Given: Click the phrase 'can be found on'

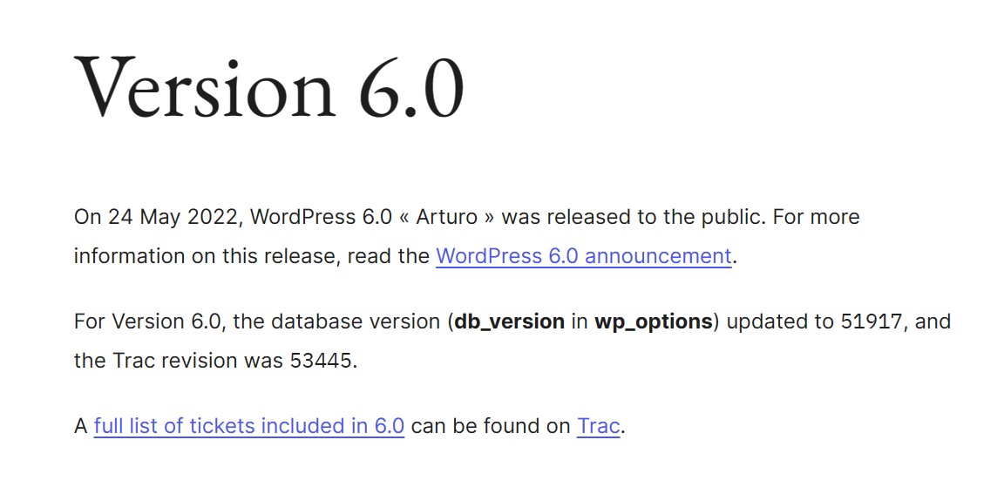Looking at the screenshot, I should click(x=491, y=426).
